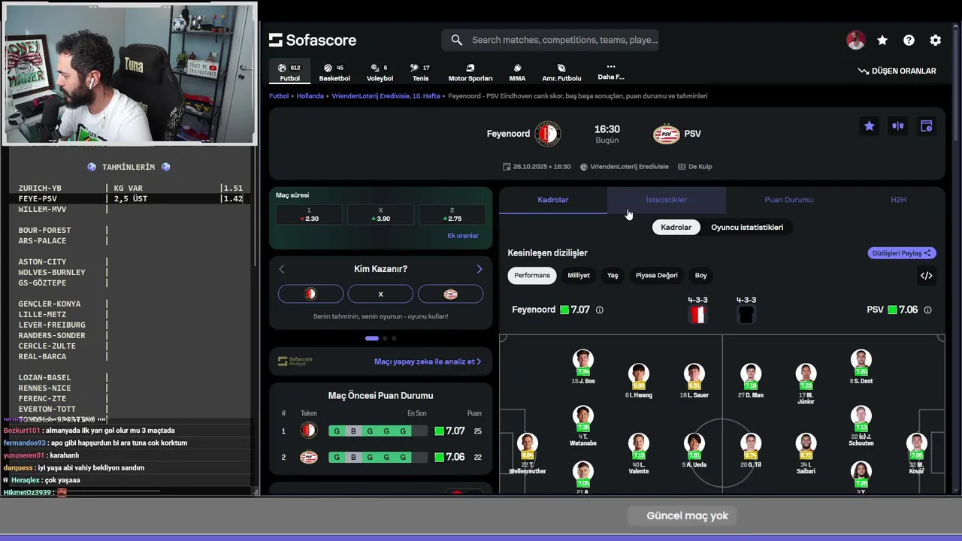962x541 pixels.
Task: Open the user profile avatar
Action: [x=856, y=41]
